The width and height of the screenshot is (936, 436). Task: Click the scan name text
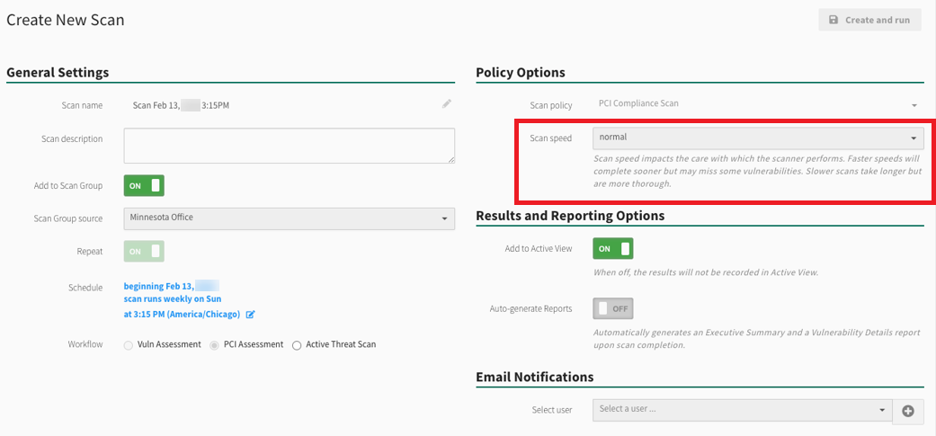click(181, 105)
